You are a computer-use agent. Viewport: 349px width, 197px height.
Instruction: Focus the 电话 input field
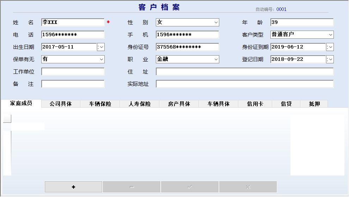[x=73, y=34]
